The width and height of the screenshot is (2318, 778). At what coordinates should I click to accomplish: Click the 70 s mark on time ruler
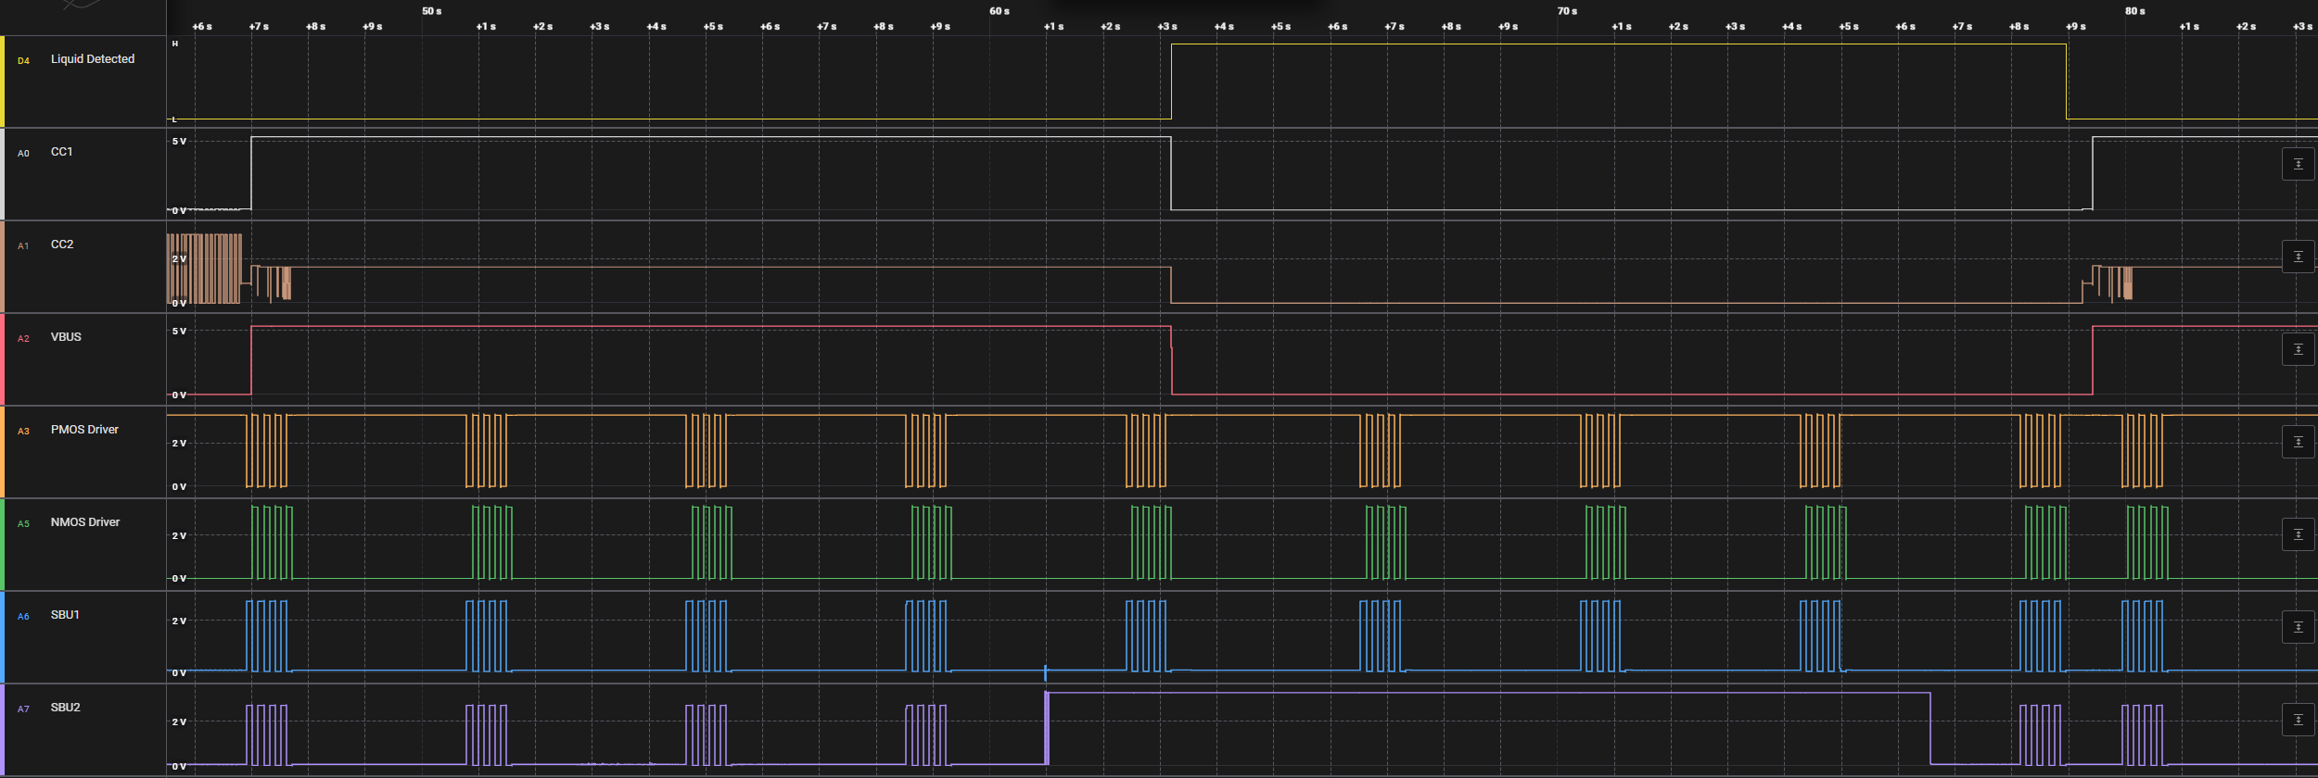1567,11
